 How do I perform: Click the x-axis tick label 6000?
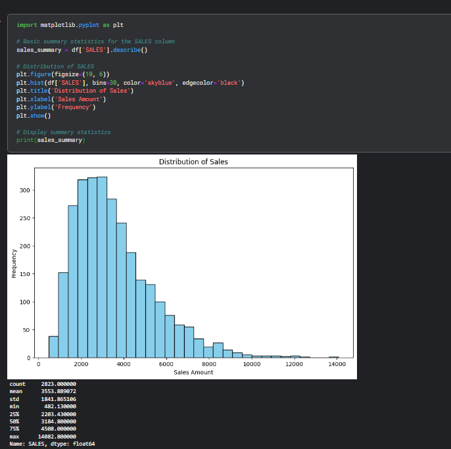click(x=166, y=364)
